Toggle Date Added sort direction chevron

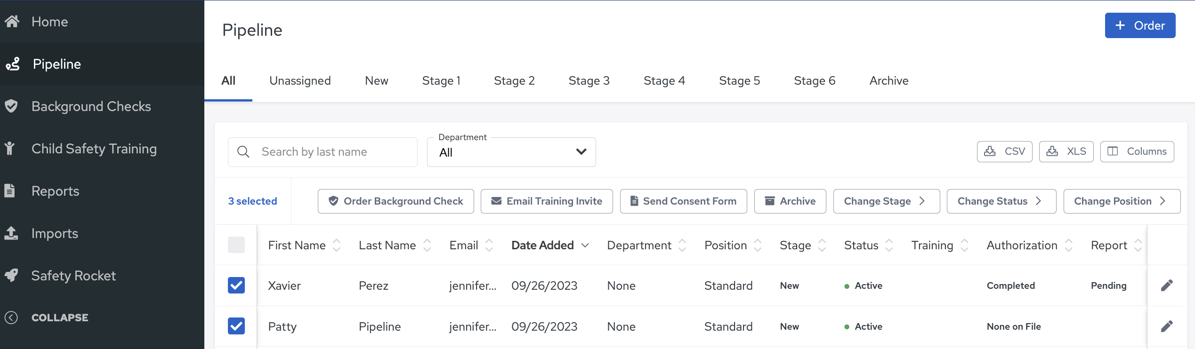point(585,245)
